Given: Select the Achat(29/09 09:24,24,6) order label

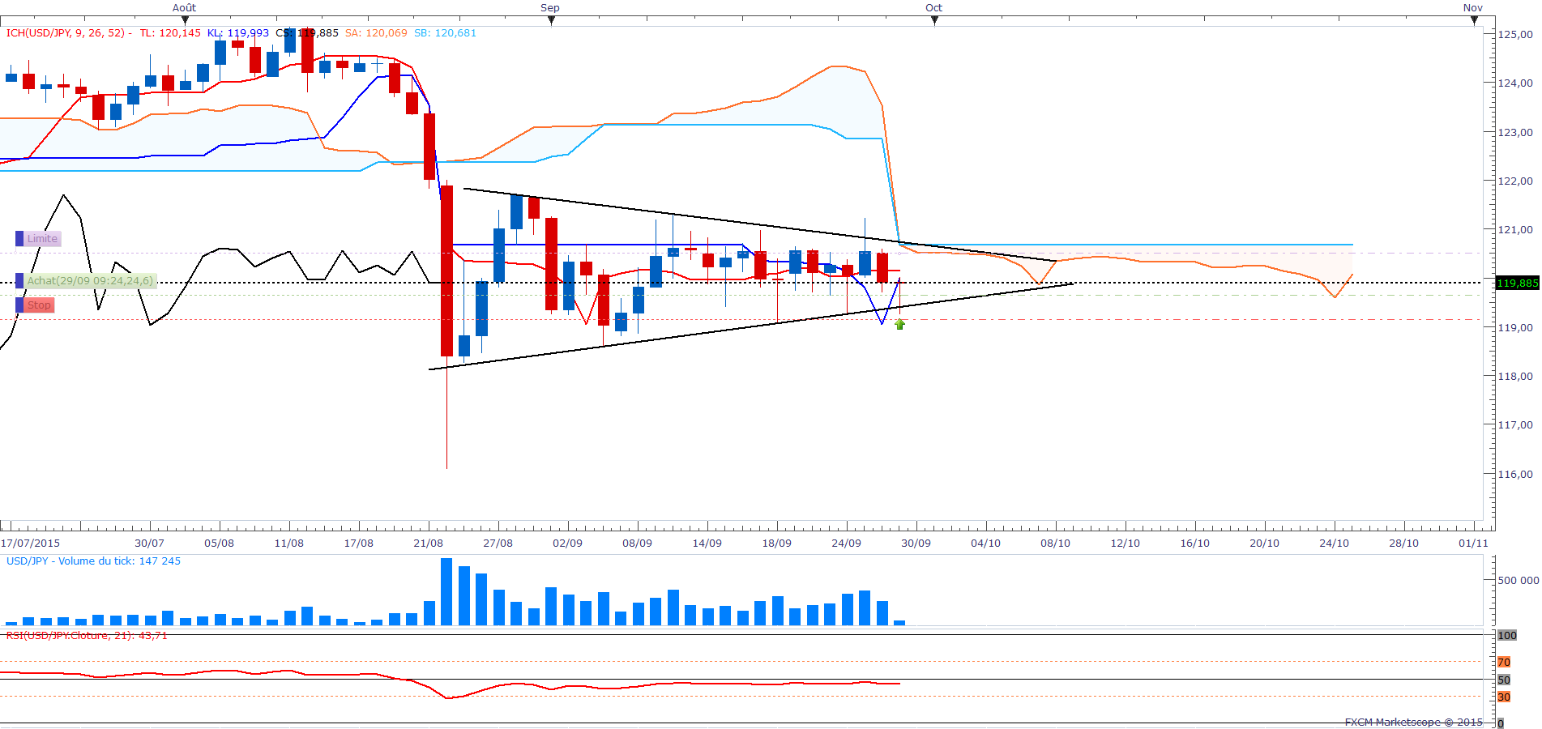Looking at the screenshot, I should (x=89, y=281).
